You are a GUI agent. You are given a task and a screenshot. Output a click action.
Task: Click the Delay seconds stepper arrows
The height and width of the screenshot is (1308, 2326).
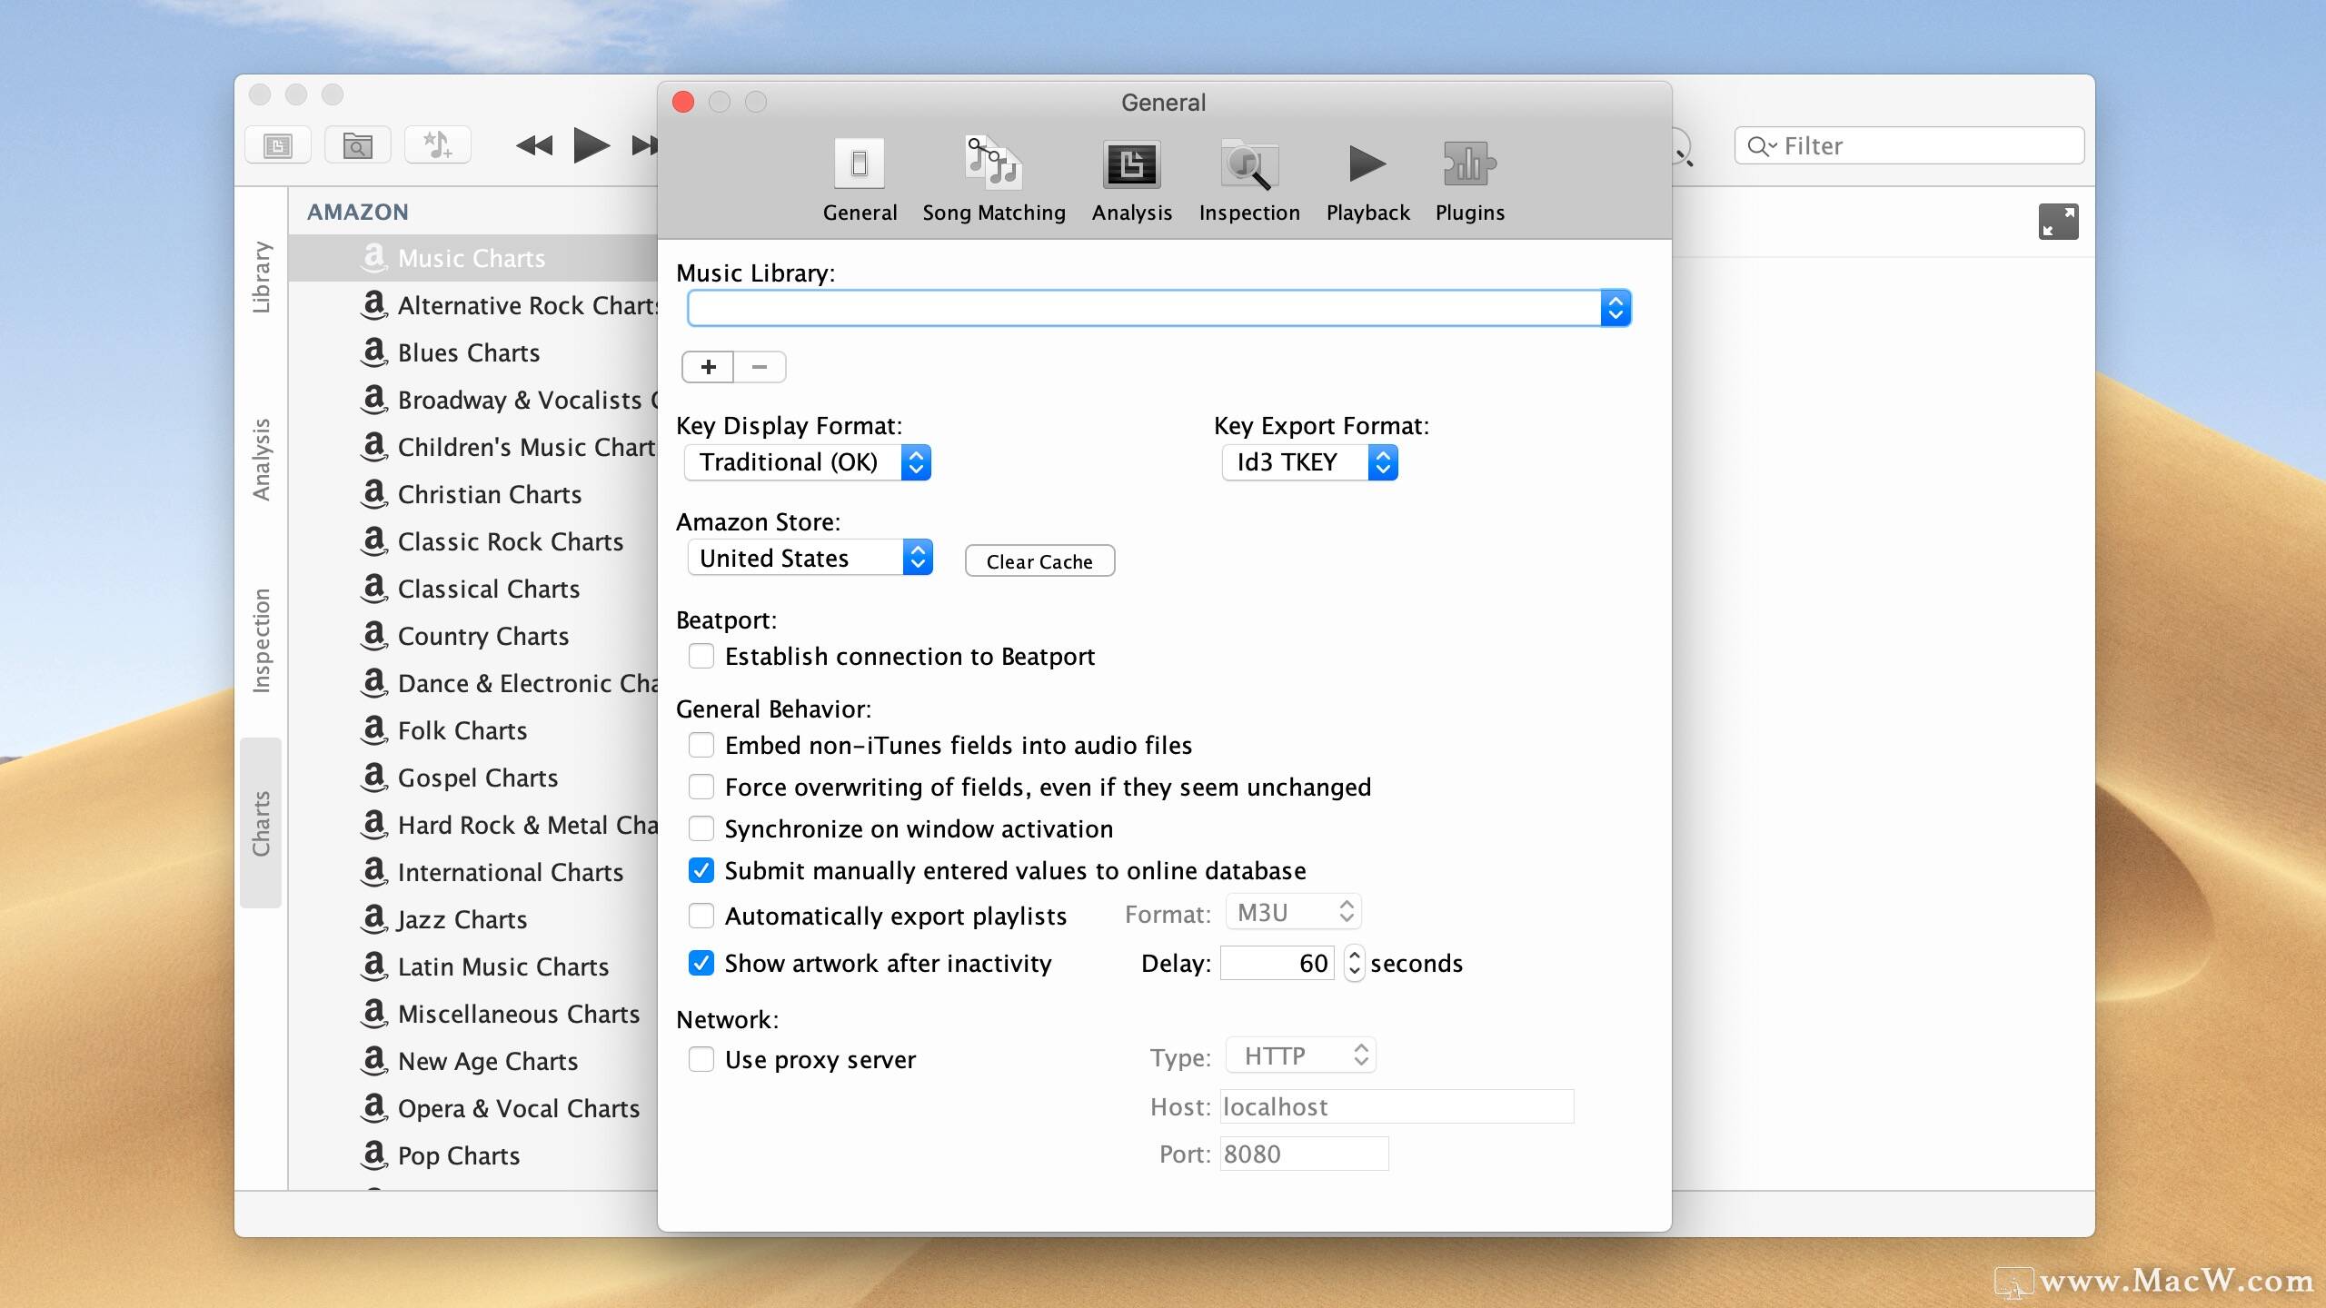tap(1354, 963)
